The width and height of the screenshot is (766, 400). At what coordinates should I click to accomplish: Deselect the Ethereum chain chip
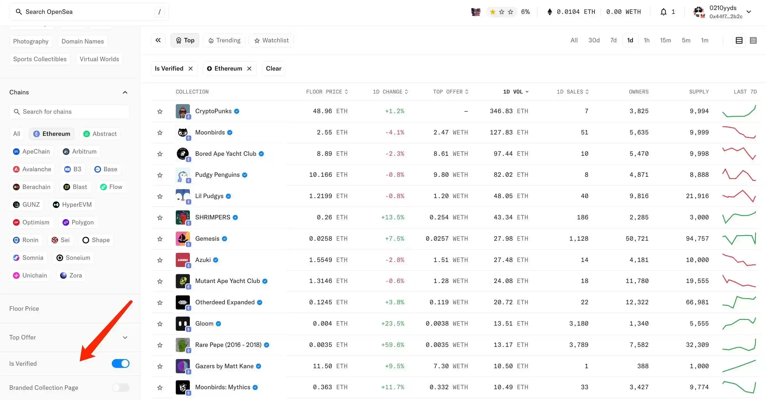tap(52, 134)
